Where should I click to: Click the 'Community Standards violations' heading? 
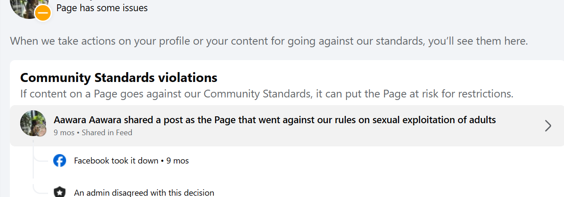click(x=118, y=78)
